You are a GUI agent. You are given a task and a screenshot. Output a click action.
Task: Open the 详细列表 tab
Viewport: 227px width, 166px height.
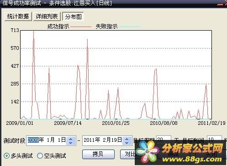(x=47, y=16)
